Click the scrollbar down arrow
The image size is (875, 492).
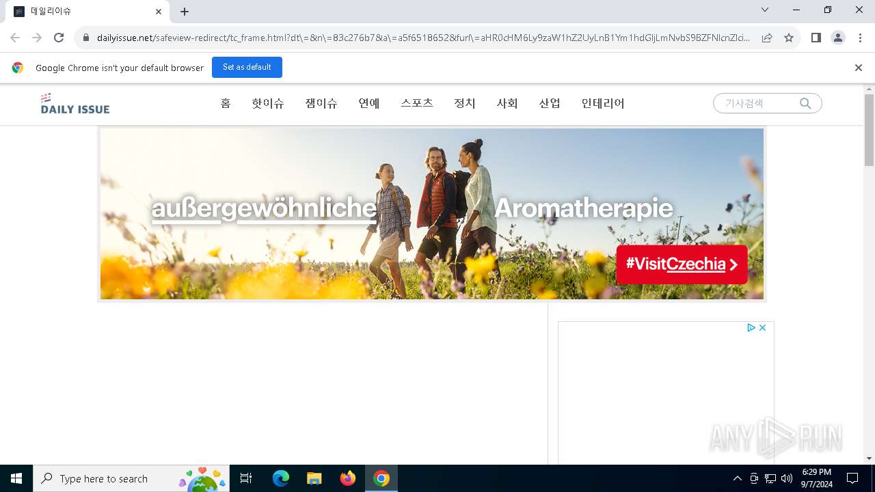[869, 459]
